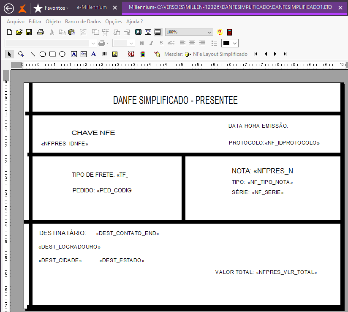
Task: Select the magnifier zoom tool
Action: tap(21, 54)
